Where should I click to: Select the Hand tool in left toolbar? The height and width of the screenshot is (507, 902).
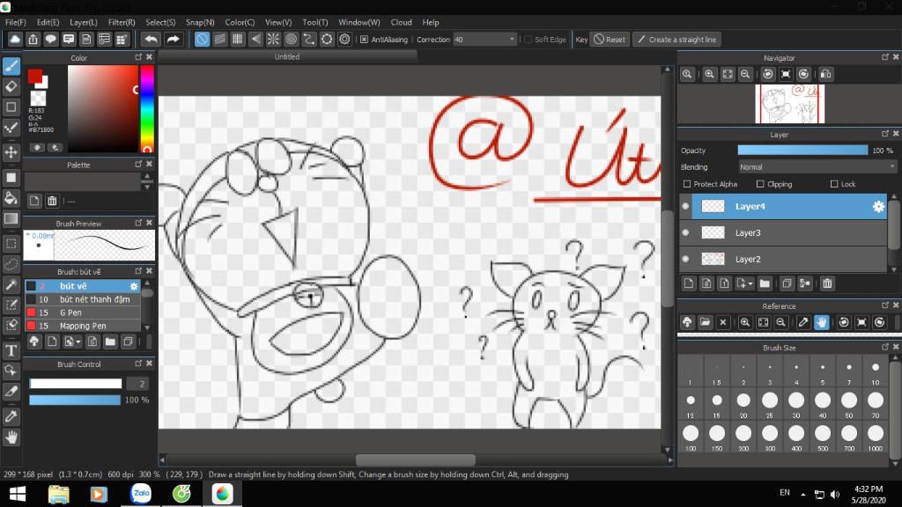tap(11, 437)
